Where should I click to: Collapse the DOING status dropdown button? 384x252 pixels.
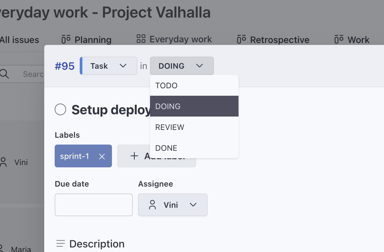click(x=182, y=66)
